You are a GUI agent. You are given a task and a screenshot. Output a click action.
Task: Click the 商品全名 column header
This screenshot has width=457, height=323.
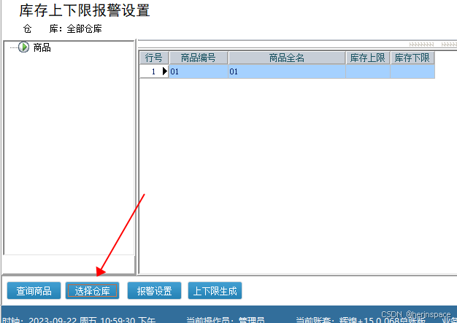287,58
